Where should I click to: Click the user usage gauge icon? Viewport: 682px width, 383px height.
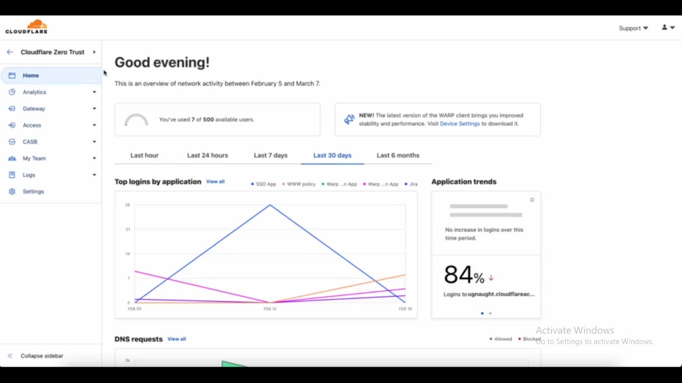pyautogui.click(x=136, y=120)
